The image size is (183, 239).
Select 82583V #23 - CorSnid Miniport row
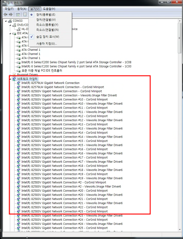coord(64,211)
